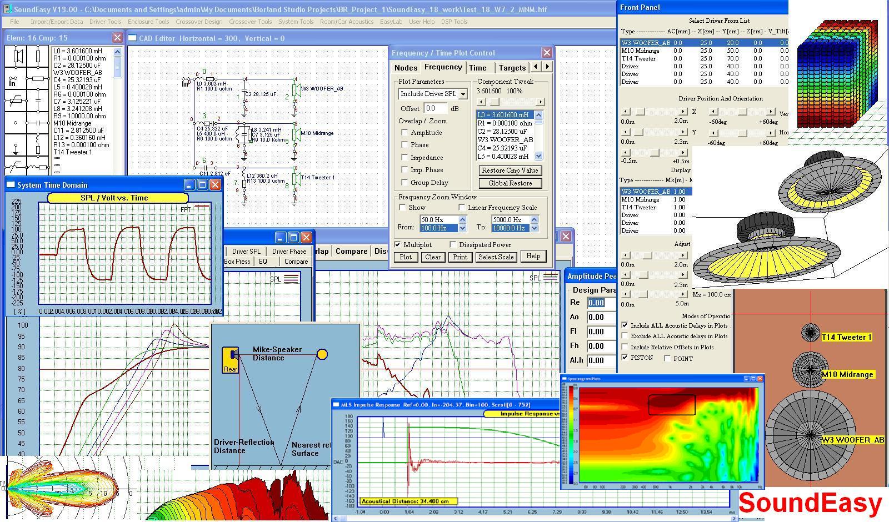Image resolution: width=889 pixels, height=522 pixels.
Task: Click the Component Tweak slider thumb
Action: (494, 102)
